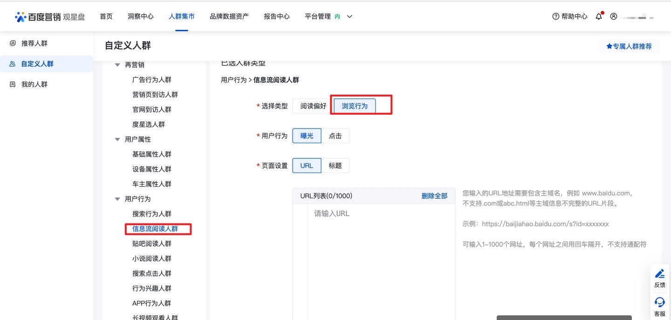Collapse the 再营销 tree group

pos(117,65)
